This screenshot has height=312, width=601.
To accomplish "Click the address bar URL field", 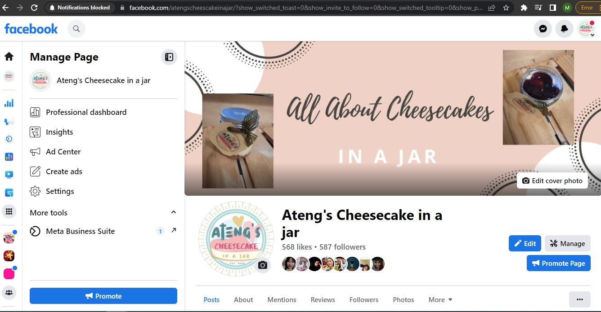I will [305, 8].
